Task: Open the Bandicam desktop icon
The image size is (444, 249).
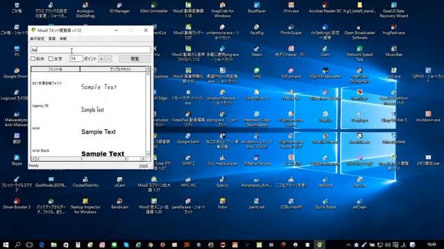Action: tap(119, 204)
